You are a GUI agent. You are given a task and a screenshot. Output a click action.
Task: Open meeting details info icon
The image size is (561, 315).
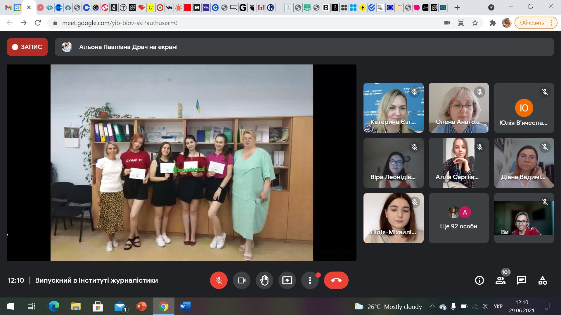click(x=479, y=280)
